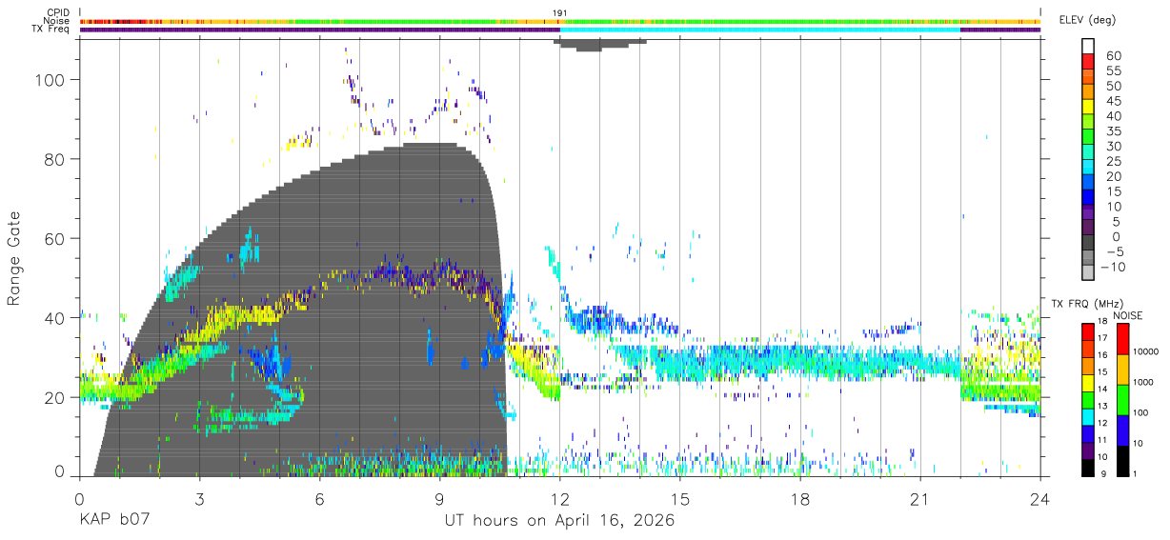This screenshot has height=540, width=1170.
Task: Click the elevation legend value 30
Action: (1112, 147)
